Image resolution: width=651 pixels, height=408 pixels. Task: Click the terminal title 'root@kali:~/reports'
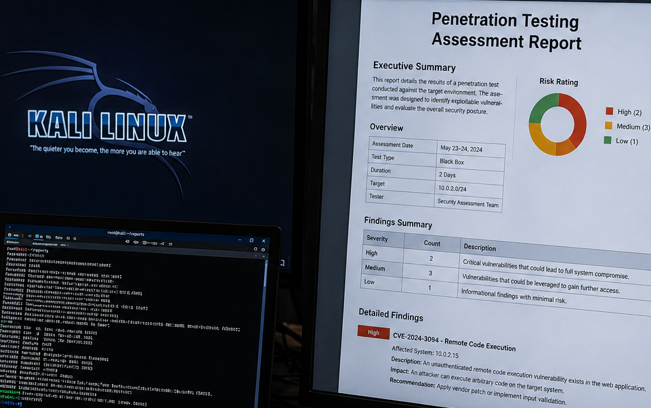(x=125, y=233)
